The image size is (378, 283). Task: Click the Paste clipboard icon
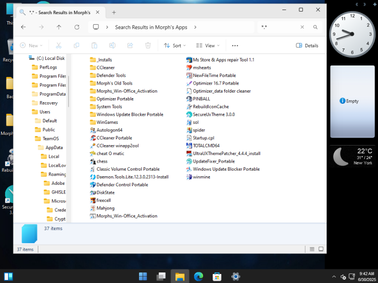coord(94,45)
